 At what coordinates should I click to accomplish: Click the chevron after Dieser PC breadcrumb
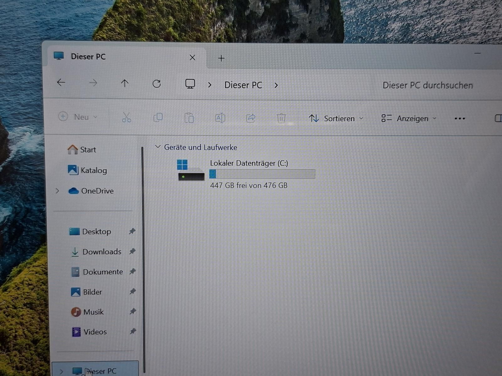276,85
